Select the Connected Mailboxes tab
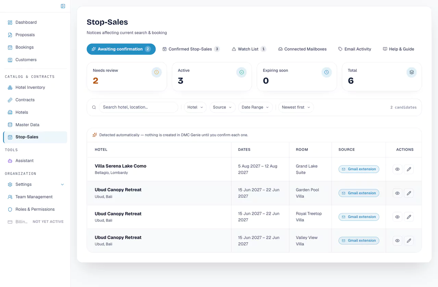This screenshot has height=287, width=438. (302, 49)
